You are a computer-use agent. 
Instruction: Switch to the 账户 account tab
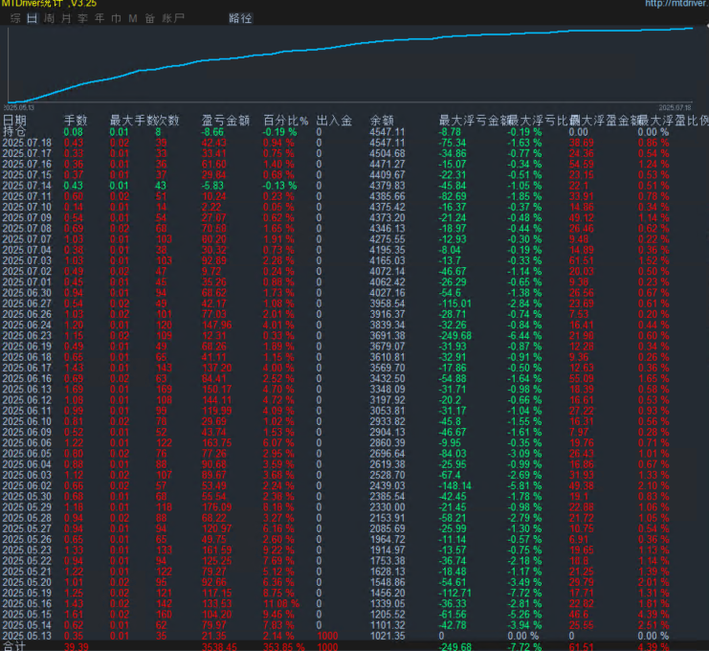coord(173,18)
